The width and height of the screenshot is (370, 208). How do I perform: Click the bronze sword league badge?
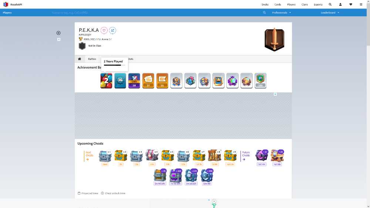(x=274, y=40)
